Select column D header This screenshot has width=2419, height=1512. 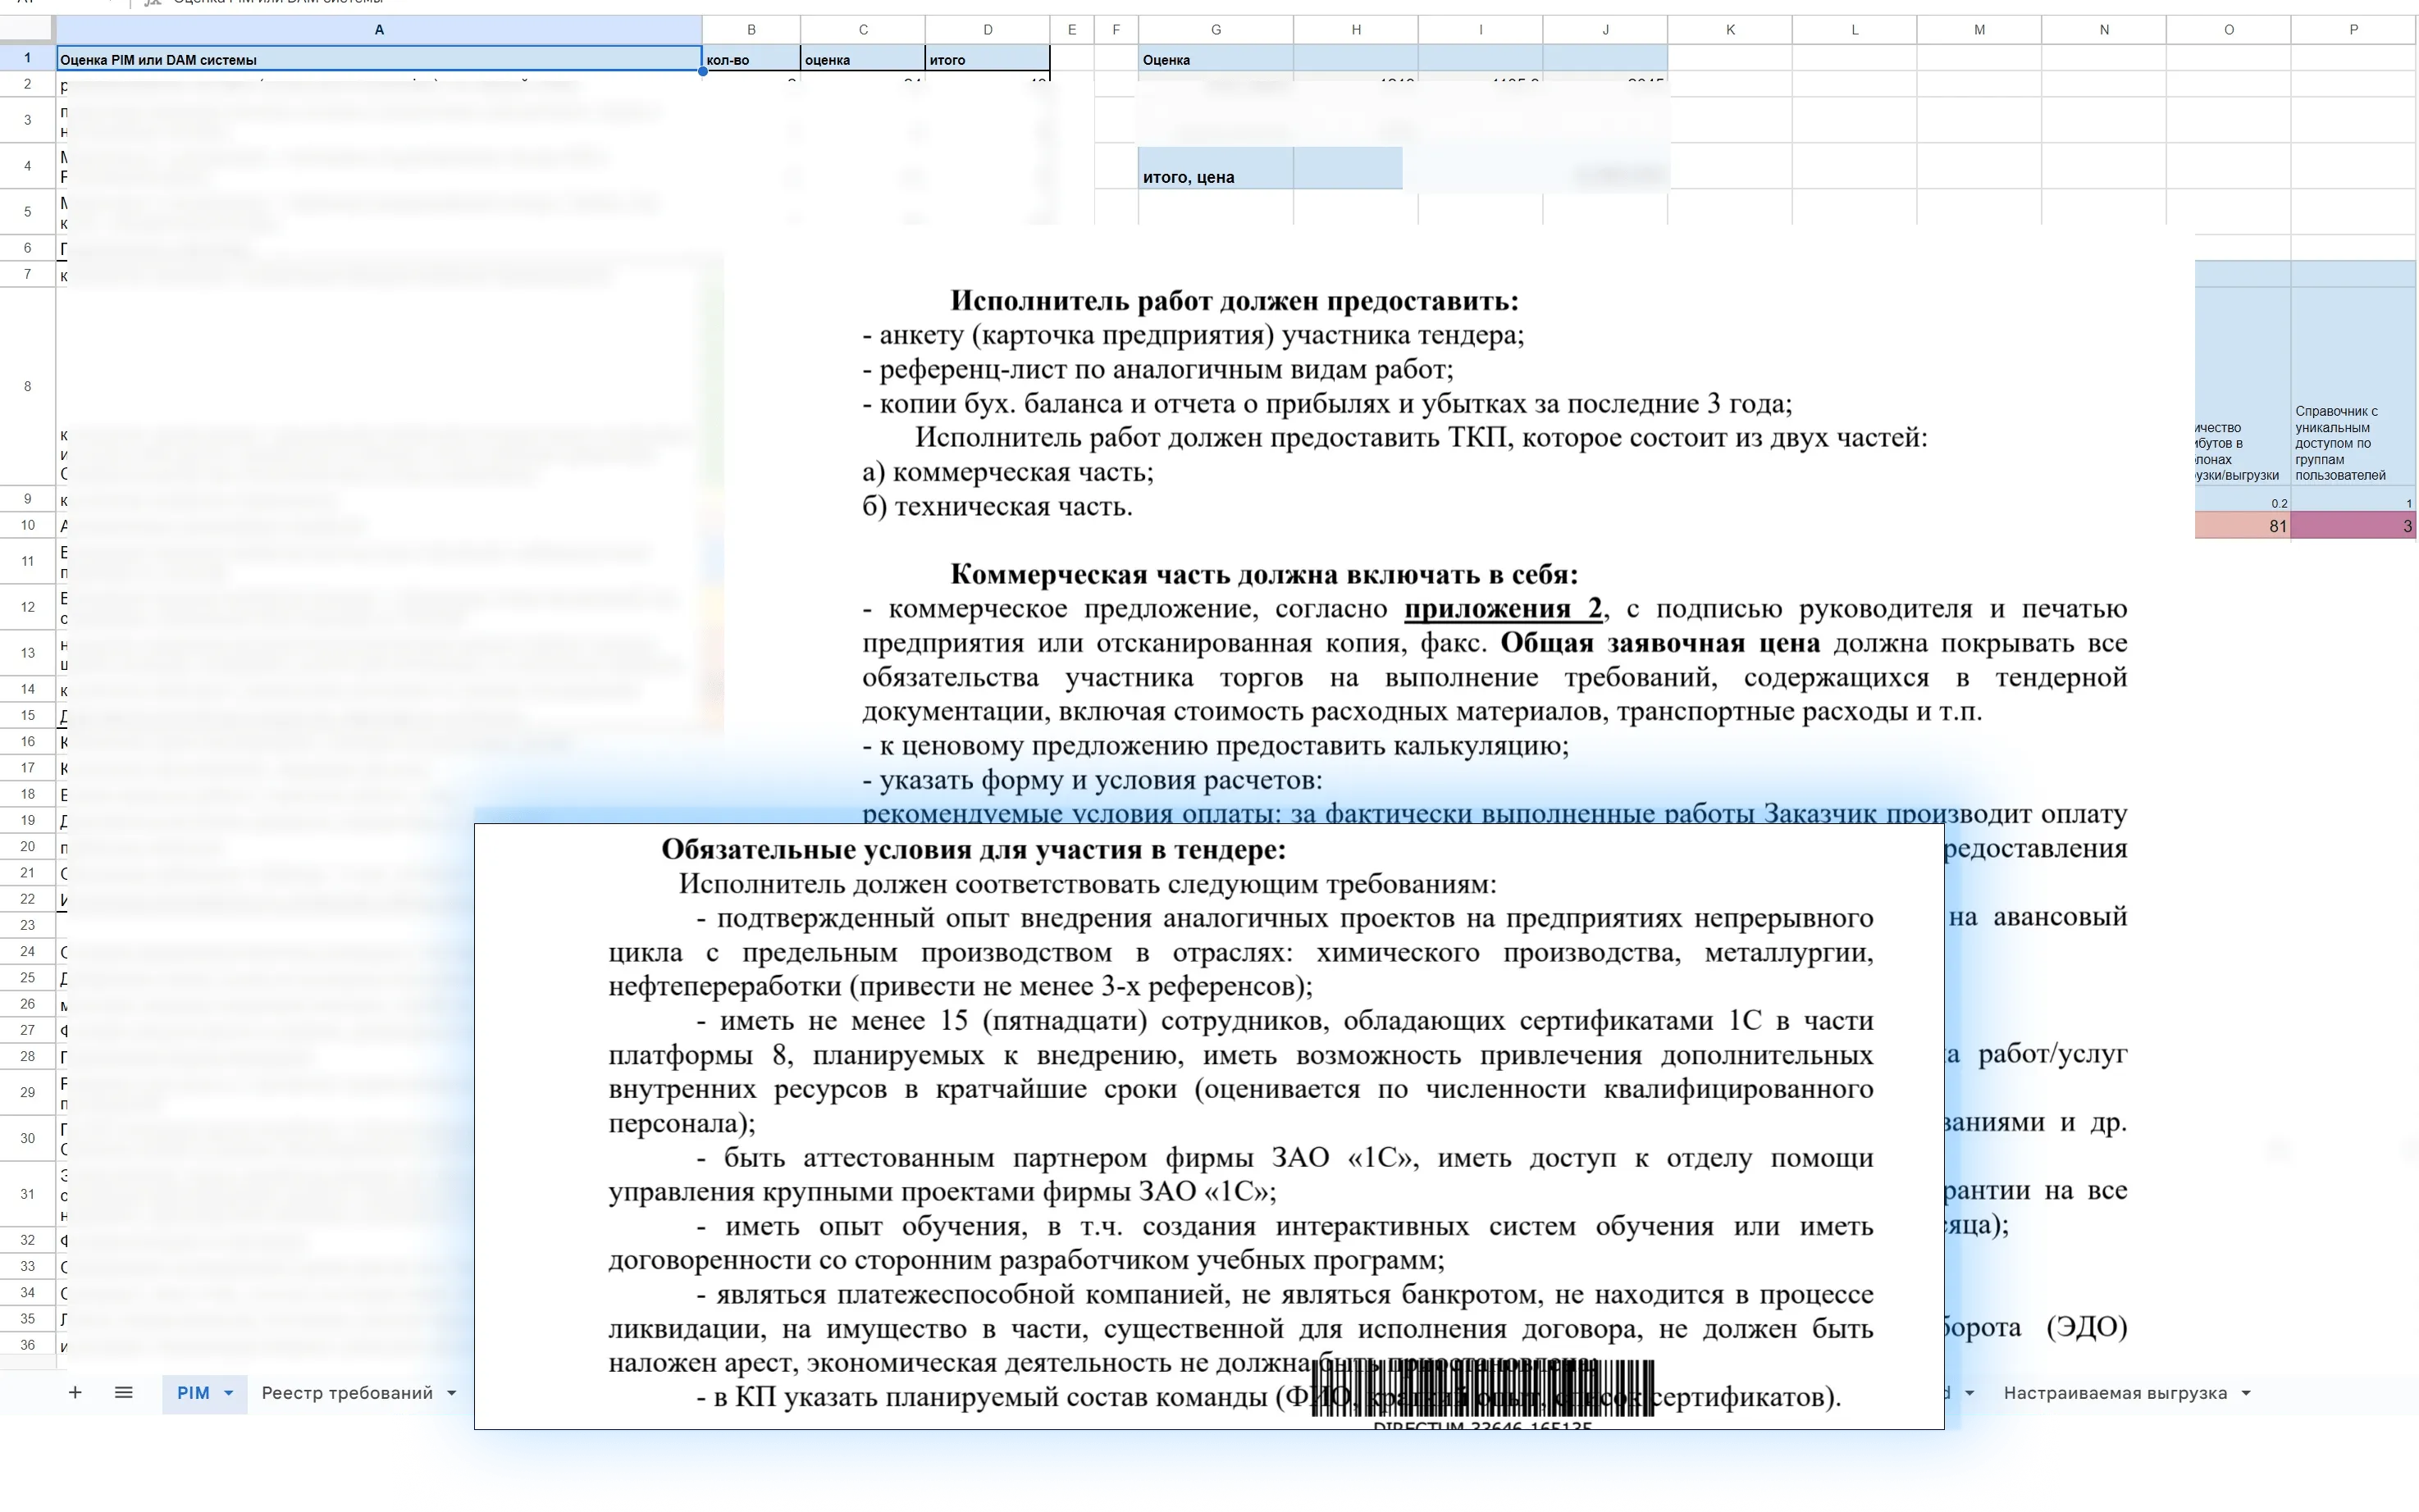[x=988, y=30]
